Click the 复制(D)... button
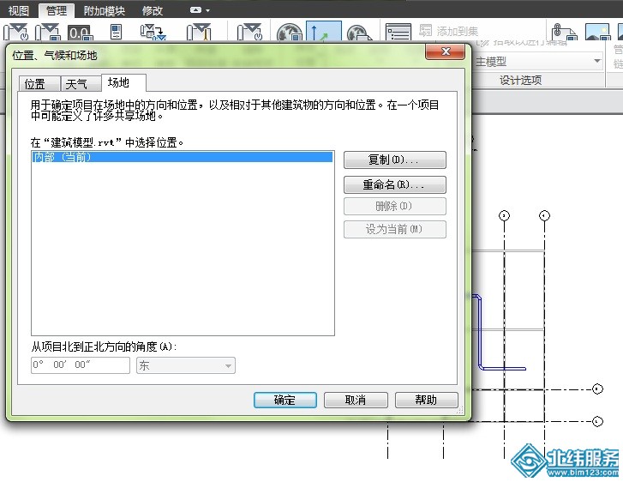This screenshot has width=623, height=482. click(394, 160)
